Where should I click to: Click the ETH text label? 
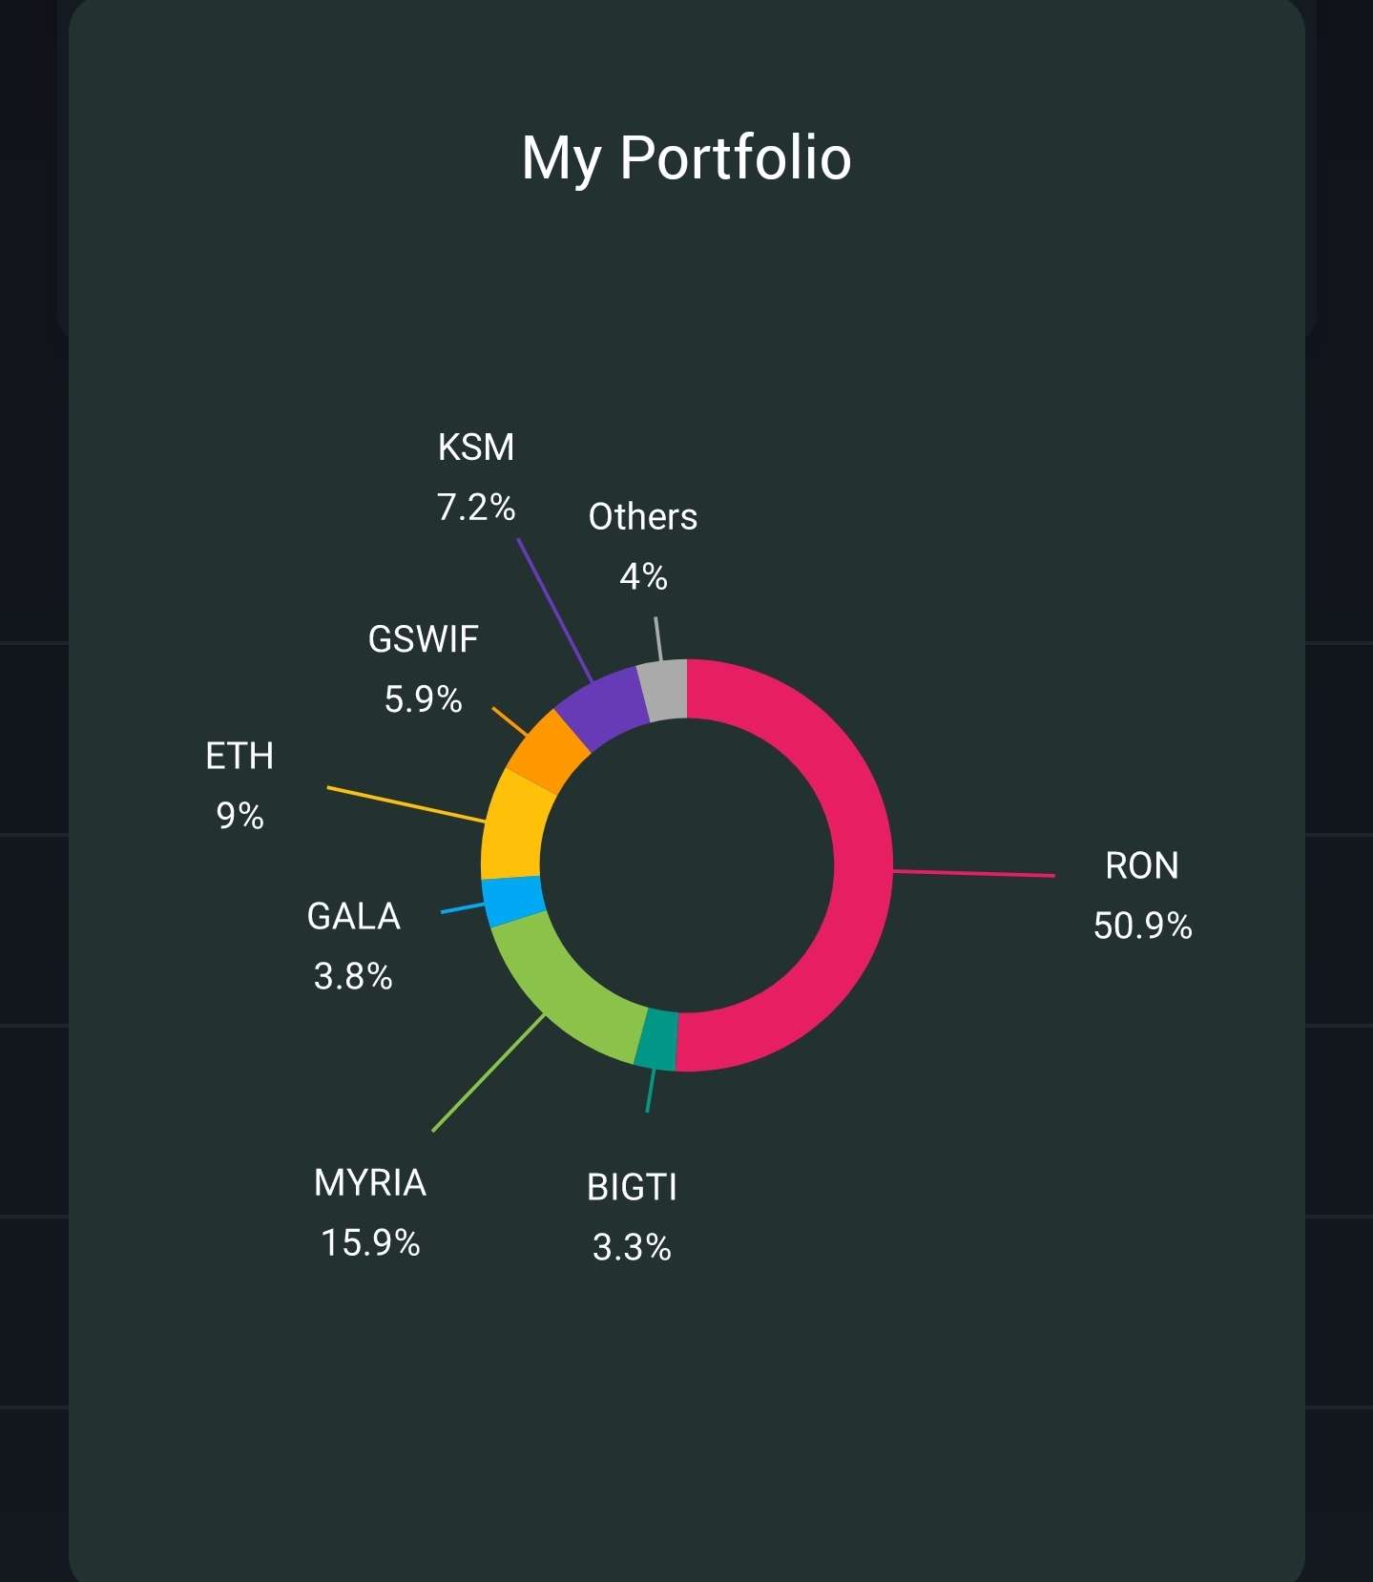[x=239, y=757]
